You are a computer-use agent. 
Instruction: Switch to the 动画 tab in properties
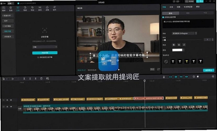[178, 7]
